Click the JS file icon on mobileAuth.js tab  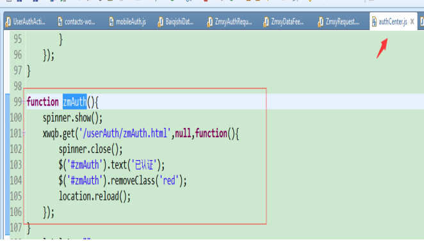tap(111, 22)
